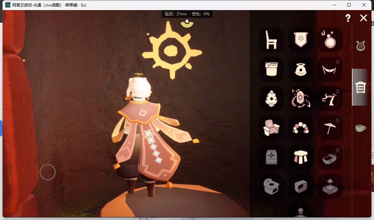Click the NetEase cloud gaming app icon

(7, 5)
